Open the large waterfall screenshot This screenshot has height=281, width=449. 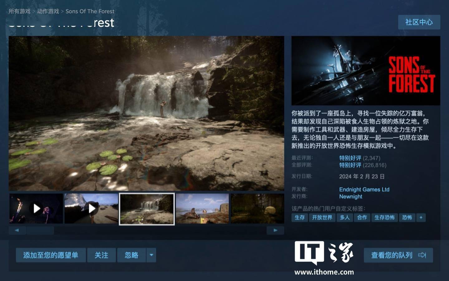[x=146, y=113]
